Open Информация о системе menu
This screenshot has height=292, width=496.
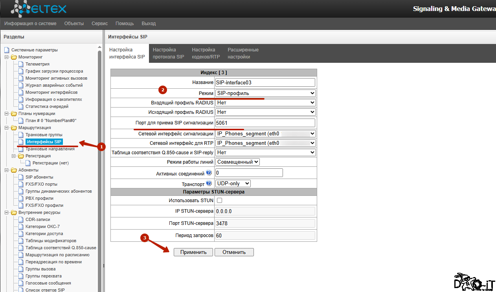[x=30, y=24]
